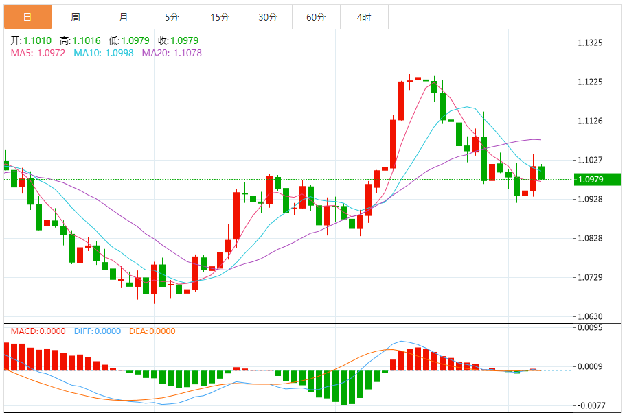This screenshot has height=413, width=627.
Task: Click the 高:1.1016 high price text
Action: pos(80,40)
